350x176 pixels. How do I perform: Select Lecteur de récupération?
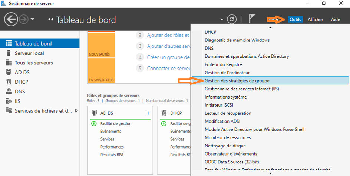point(270,113)
